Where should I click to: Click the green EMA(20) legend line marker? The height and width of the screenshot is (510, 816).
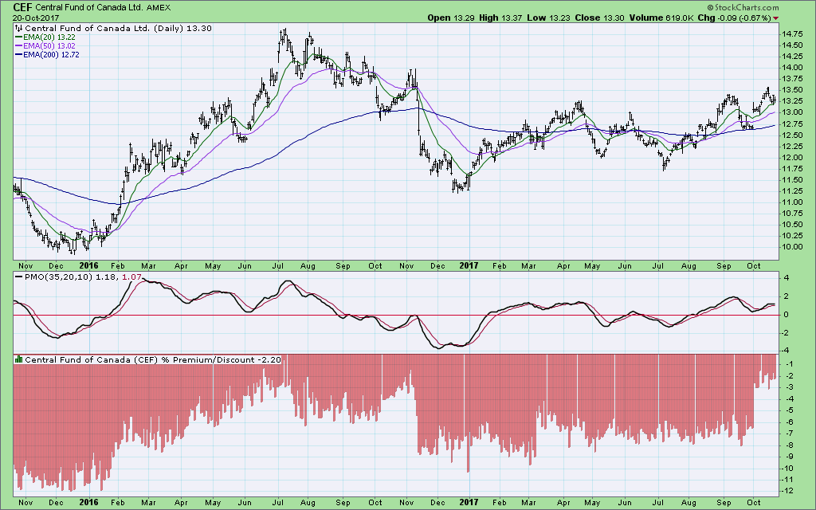[19, 38]
